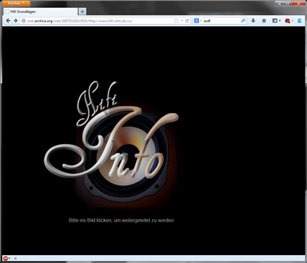Open the Downloads arrow icon
Viewport: 307px width, 263px height.
point(253,21)
